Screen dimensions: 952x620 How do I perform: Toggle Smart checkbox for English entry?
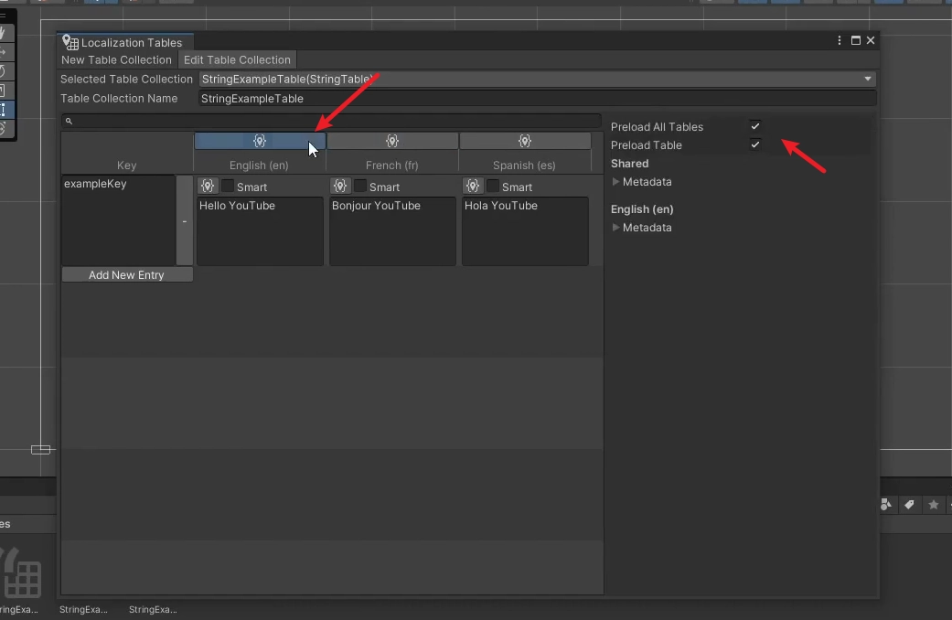[x=228, y=186]
